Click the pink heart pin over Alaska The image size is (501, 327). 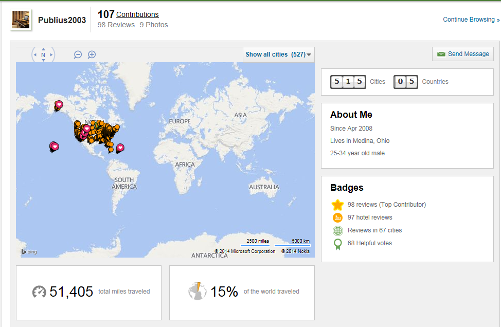click(x=59, y=104)
